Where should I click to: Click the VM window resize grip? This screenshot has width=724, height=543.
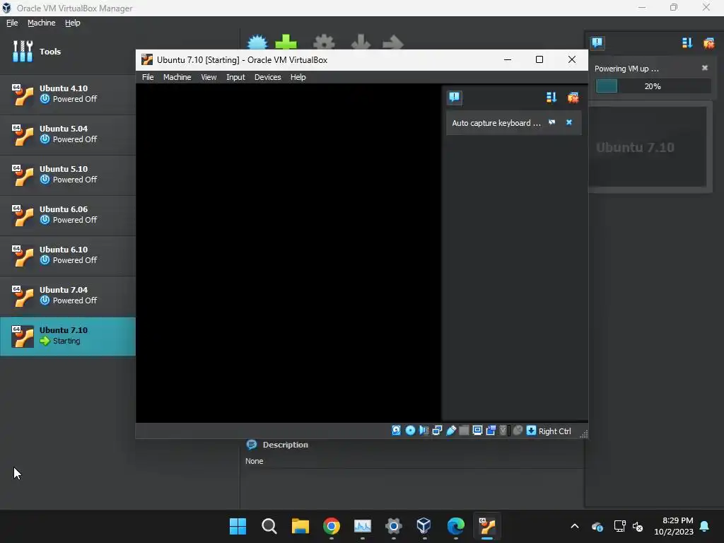tap(583, 433)
